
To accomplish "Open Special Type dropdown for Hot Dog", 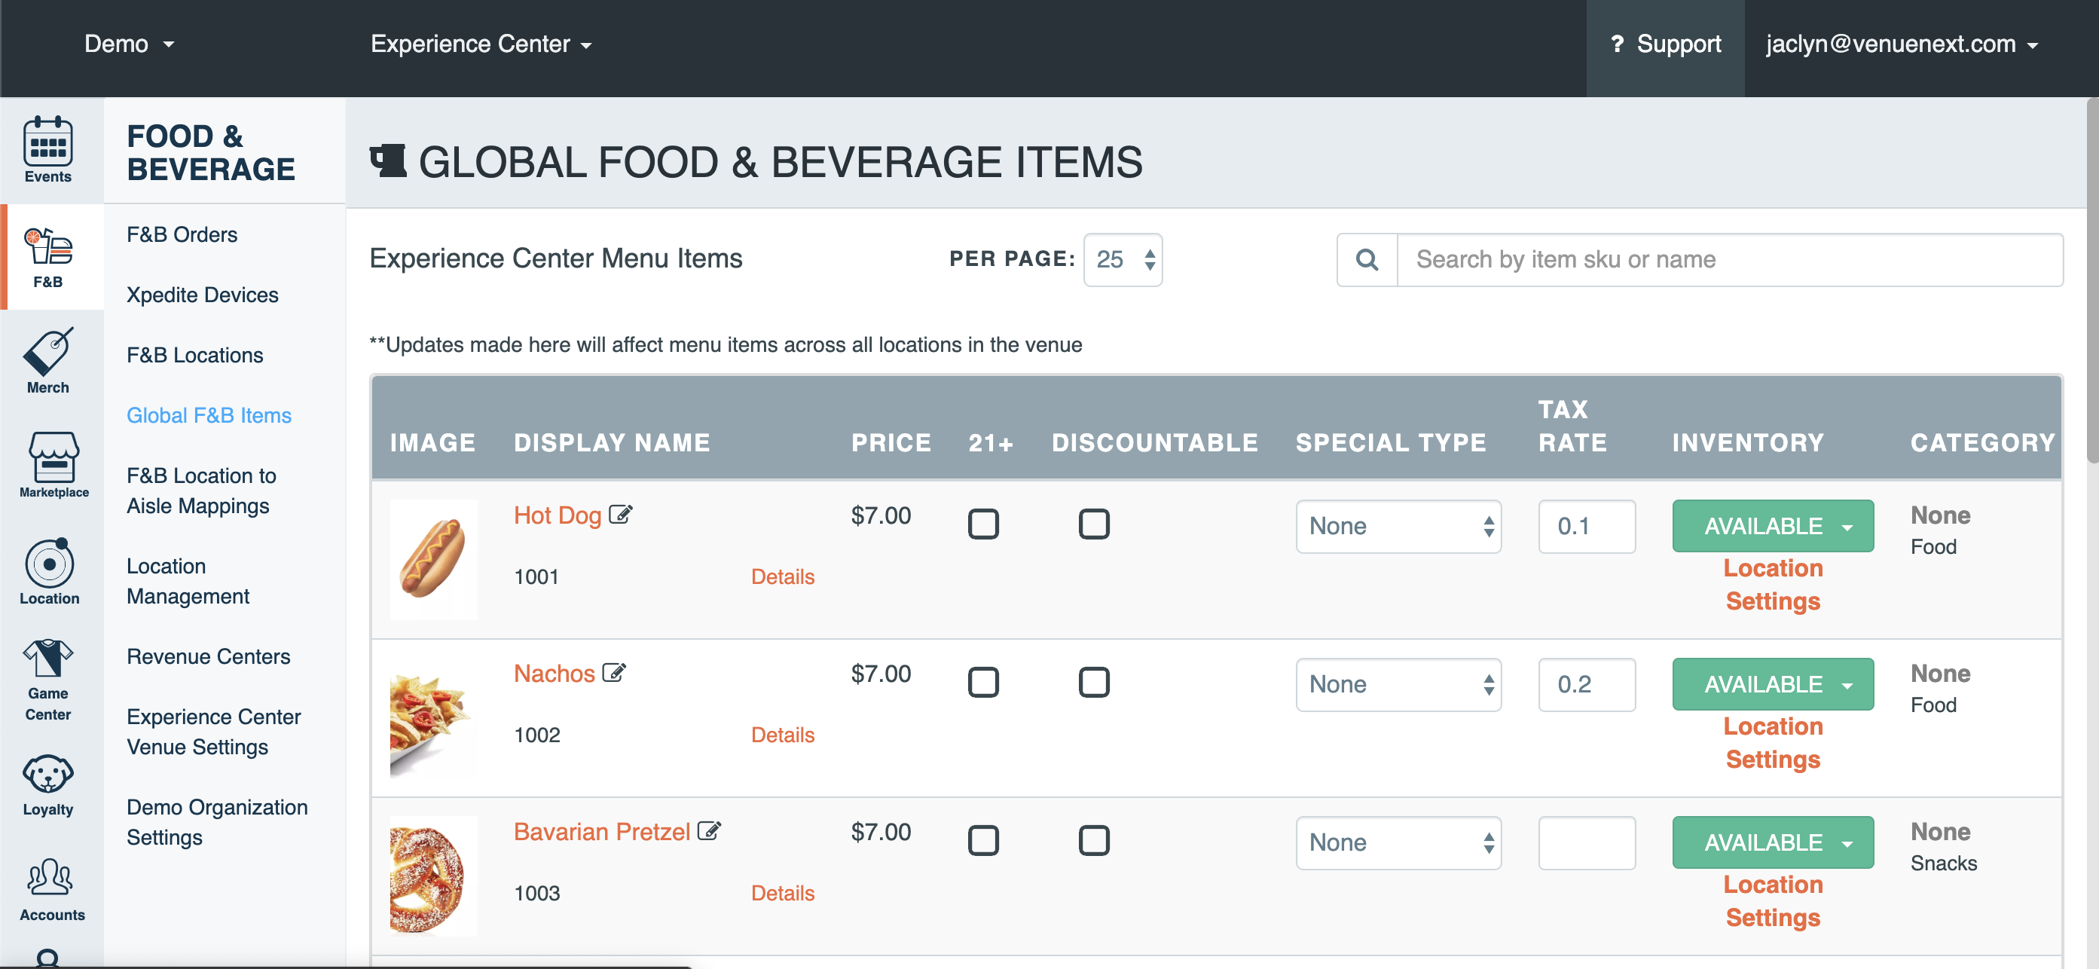I will pyautogui.click(x=1398, y=527).
